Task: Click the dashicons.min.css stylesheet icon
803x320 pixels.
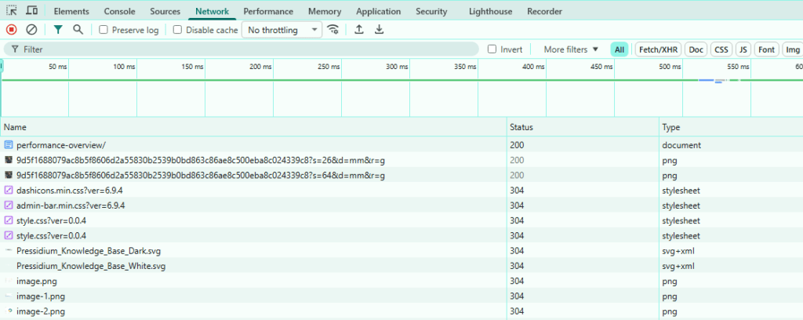Action: tap(8, 191)
